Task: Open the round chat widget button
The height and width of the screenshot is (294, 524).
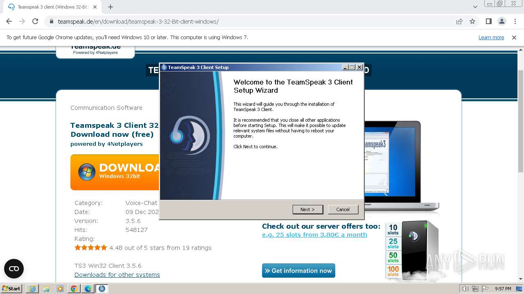Action: (x=14, y=269)
